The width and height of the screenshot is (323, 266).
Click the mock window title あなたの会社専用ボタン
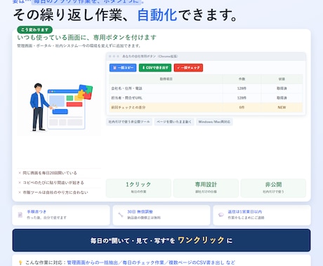[140, 56]
